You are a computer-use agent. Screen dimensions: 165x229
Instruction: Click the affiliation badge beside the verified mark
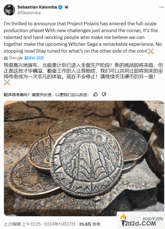66,7
